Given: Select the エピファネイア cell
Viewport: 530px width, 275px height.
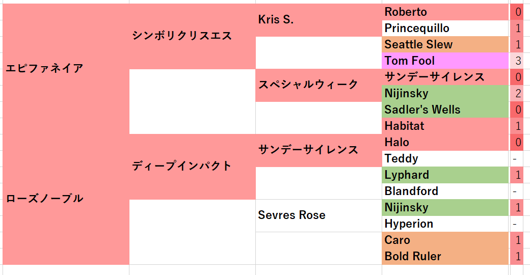Looking at the screenshot, I should pyautogui.click(x=66, y=69).
